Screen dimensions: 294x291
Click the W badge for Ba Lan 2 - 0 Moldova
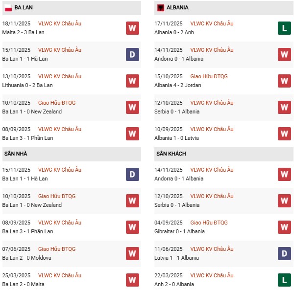pos(132,253)
